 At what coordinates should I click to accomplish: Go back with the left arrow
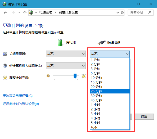click(x=5, y=13)
